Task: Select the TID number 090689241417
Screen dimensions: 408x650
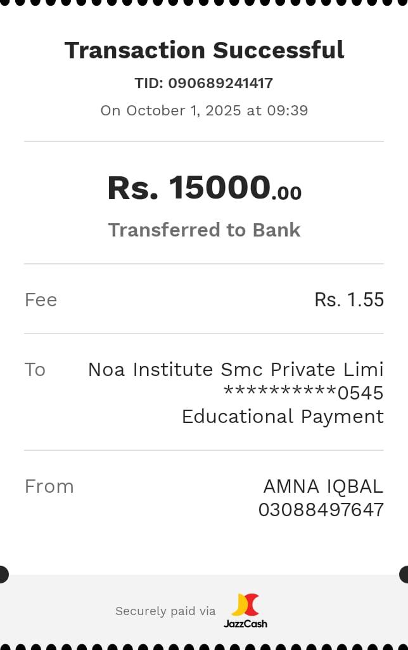Action: pyautogui.click(x=220, y=83)
